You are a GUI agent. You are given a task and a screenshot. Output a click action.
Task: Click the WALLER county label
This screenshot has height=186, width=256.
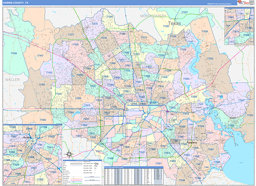point(12,80)
